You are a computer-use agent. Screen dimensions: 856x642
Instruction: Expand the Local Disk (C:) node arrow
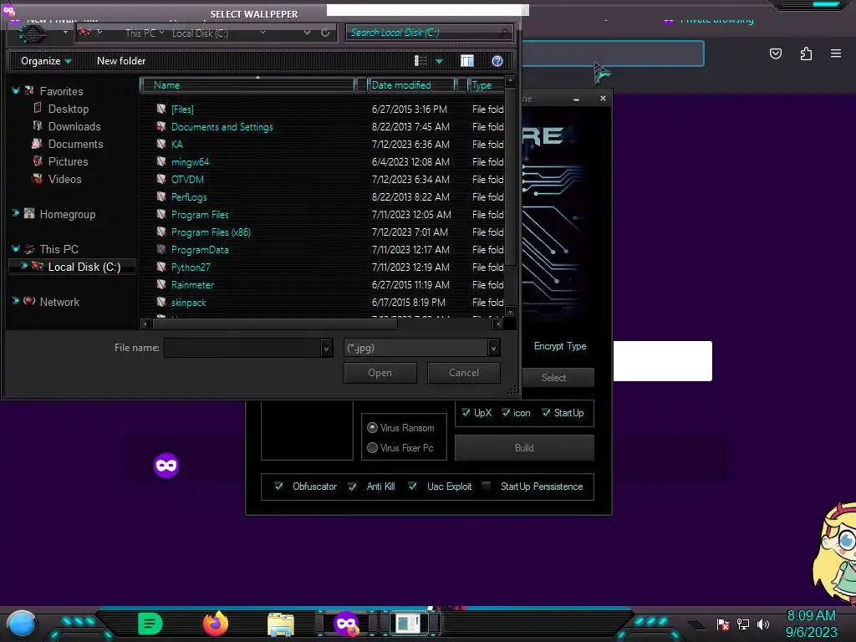pyautogui.click(x=24, y=266)
